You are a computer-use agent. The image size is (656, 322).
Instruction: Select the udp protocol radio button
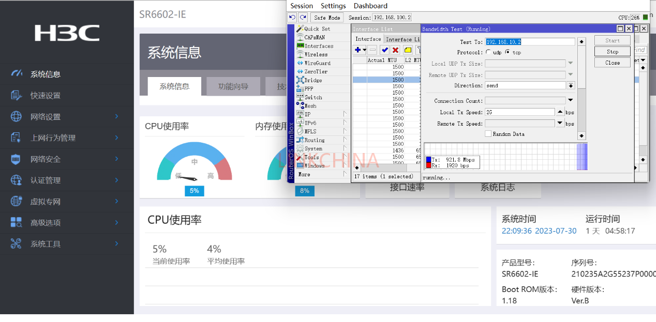click(x=488, y=52)
